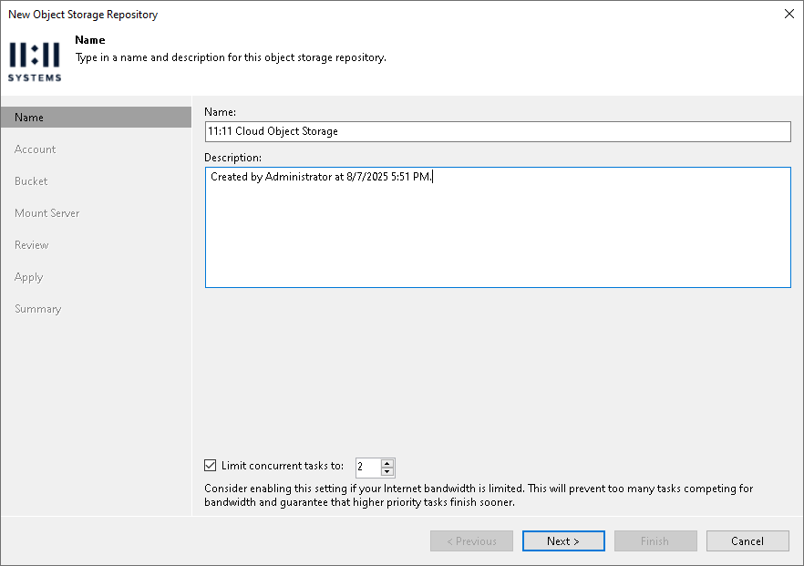The image size is (804, 566).
Task: Click the 'Type in a name and description' subtitle
Action: tap(231, 57)
